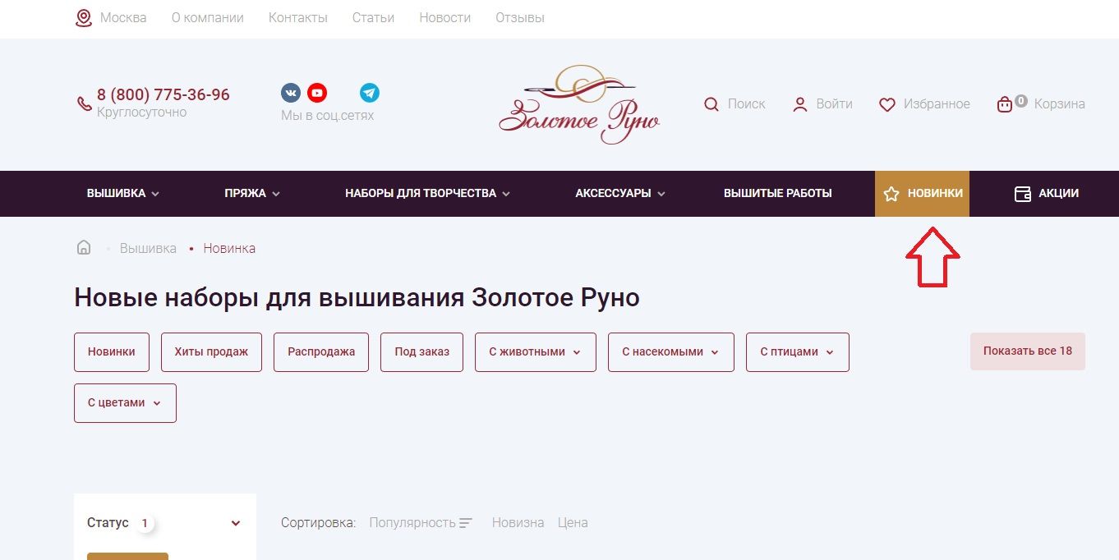Image resolution: width=1119 pixels, height=560 pixels.
Task: Expand the С животными dropdown
Action: [535, 351]
